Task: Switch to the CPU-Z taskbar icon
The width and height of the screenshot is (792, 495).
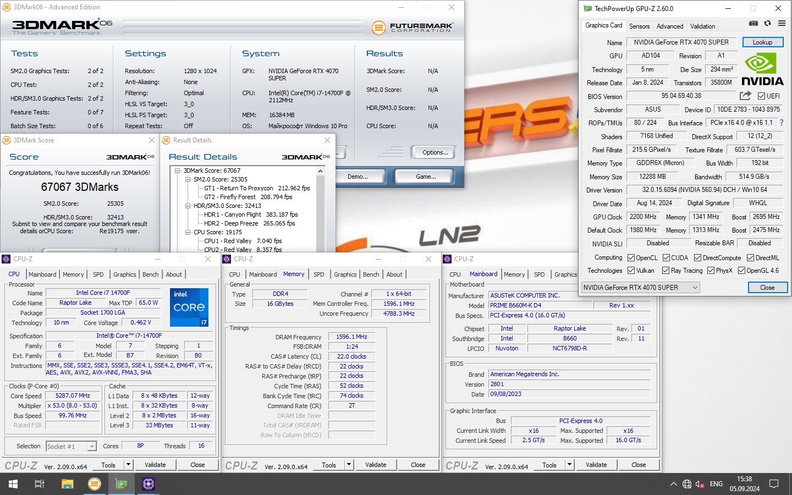Action: point(148,484)
